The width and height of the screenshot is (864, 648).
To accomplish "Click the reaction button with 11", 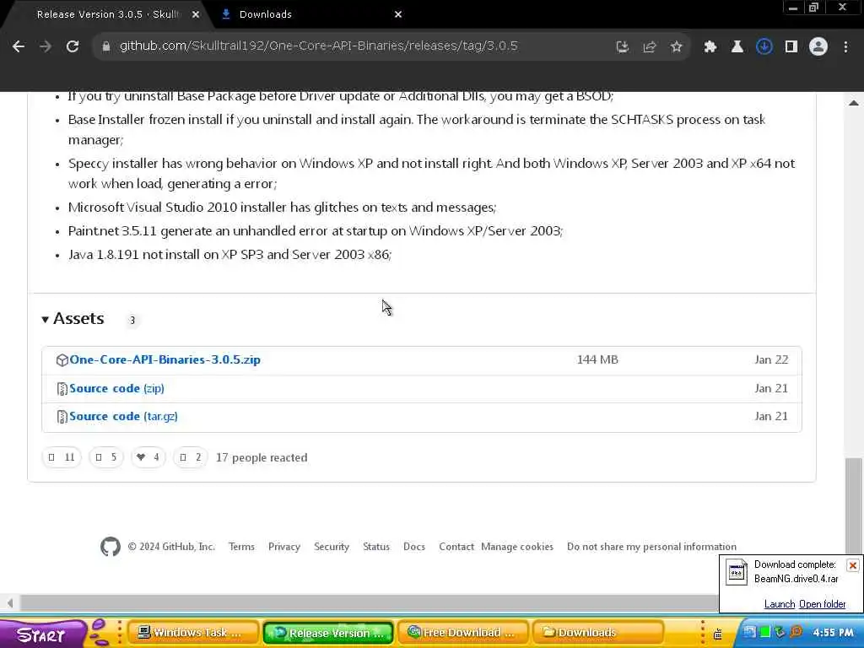I will click(62, 457).
